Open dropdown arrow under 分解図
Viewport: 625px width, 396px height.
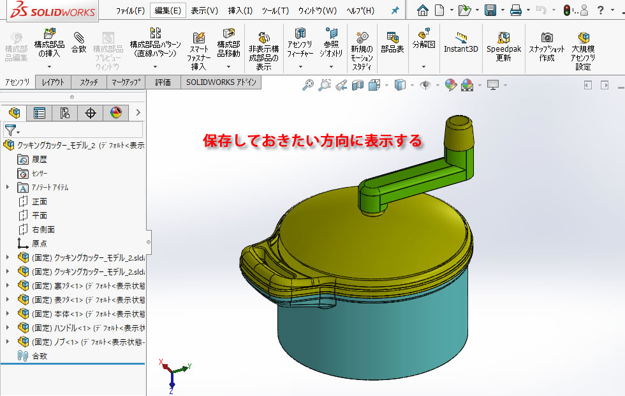tap(423, 66)
